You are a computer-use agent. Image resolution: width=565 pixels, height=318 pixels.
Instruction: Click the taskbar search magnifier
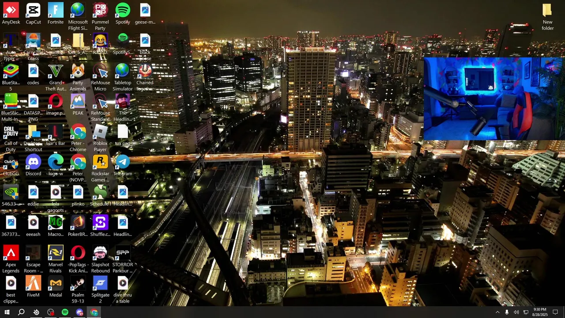[21, 312]
